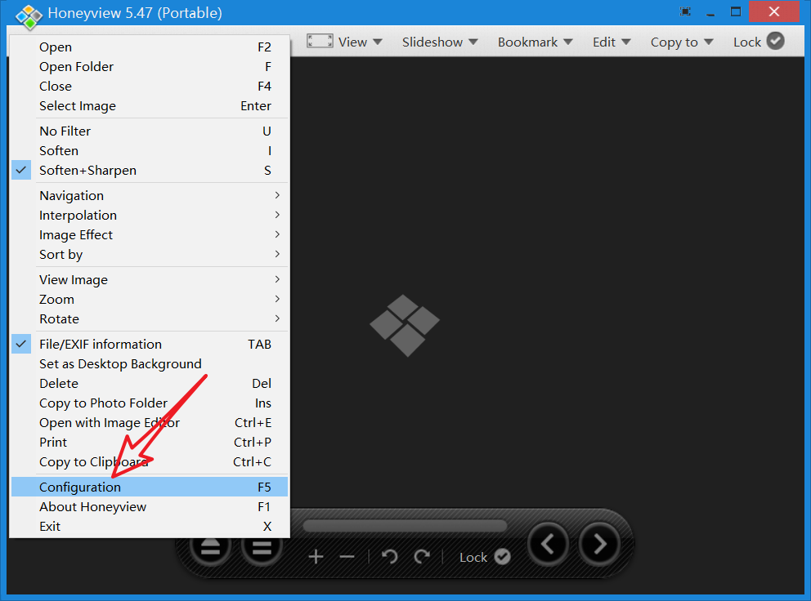Viewport: 811px width, 601px height.
Task: Maximize the Honeyview window
Action: pos(736,11)
